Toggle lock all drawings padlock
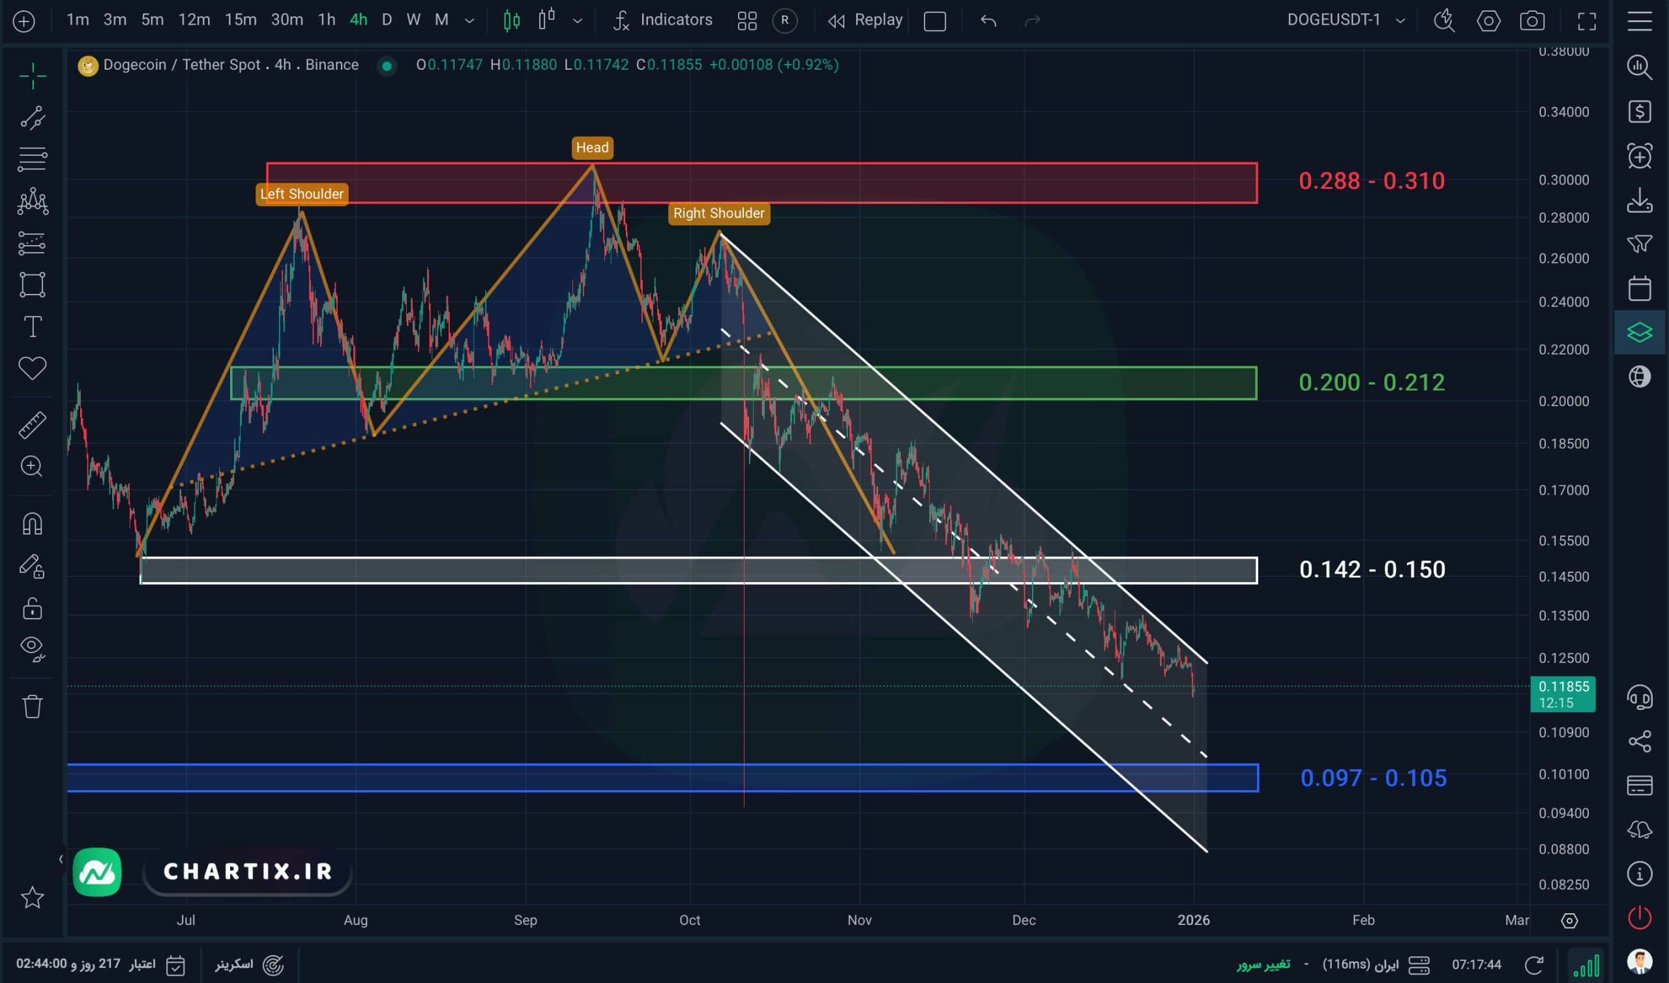Image resolution: width=1669 pixels, height=983 pixels. (x=32, y=608)
